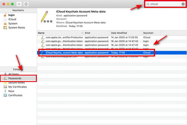Click Kind cell of com.apple.clo...entifier.Production row

(x=97, y=38)
